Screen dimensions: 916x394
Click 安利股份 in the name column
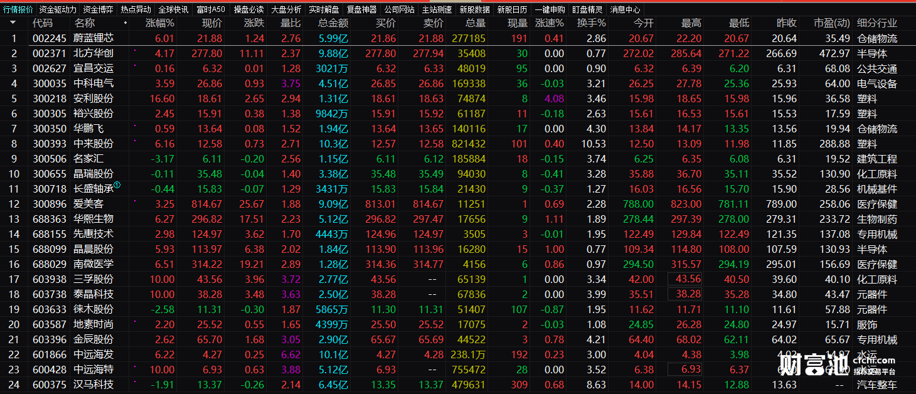pos(94,98)
